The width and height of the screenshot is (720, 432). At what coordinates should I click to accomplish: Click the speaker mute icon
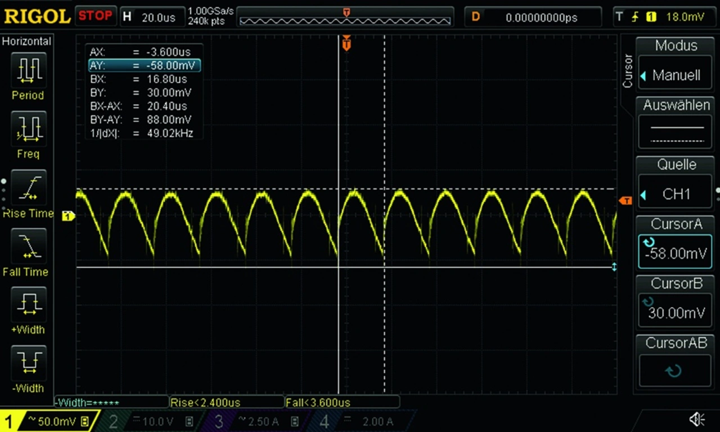click(697, 419)
